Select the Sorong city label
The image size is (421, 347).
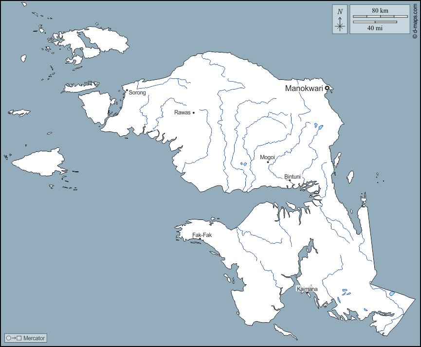[x=137, y=92]
